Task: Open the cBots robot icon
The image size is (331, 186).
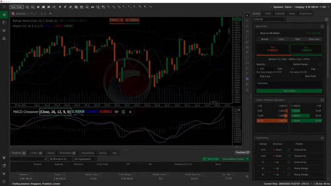Action: coord(81,7)
